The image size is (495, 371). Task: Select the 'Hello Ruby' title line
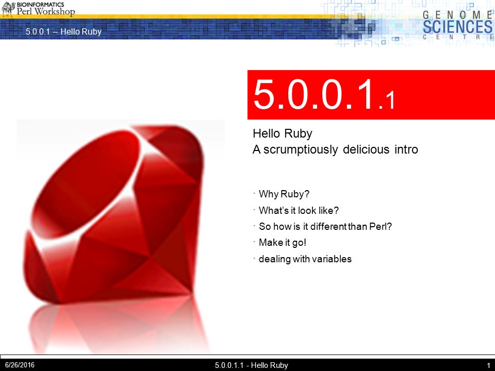pos(283,134)
